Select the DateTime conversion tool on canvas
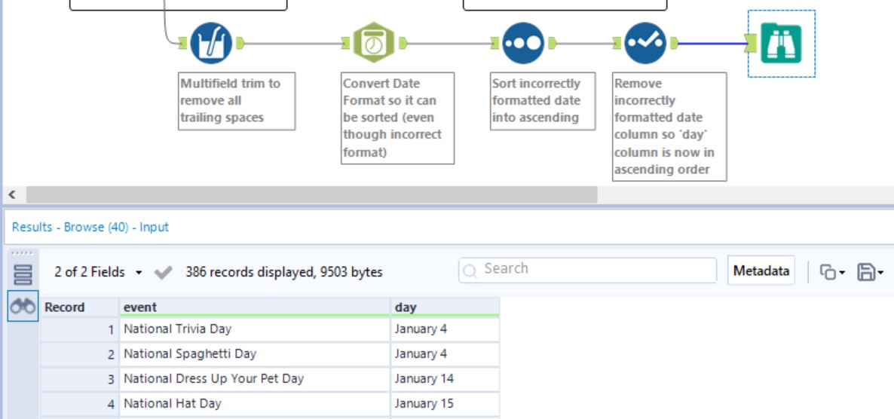894x419 pixels. pos(373,43)
